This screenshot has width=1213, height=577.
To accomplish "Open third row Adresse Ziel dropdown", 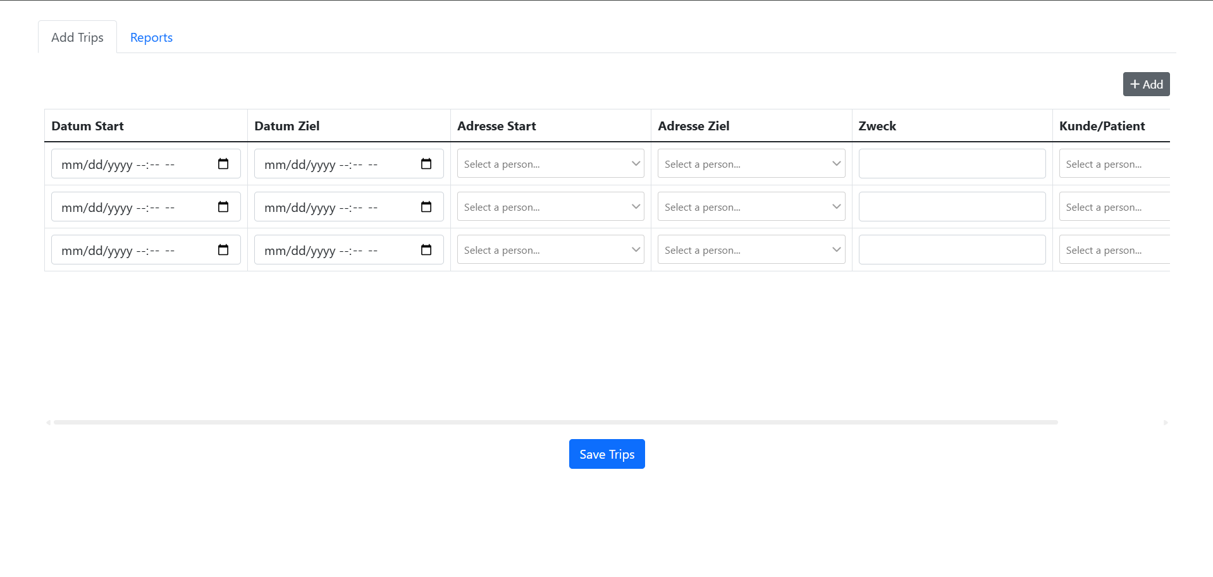I will pyautogui.click(x=751, y=250).
